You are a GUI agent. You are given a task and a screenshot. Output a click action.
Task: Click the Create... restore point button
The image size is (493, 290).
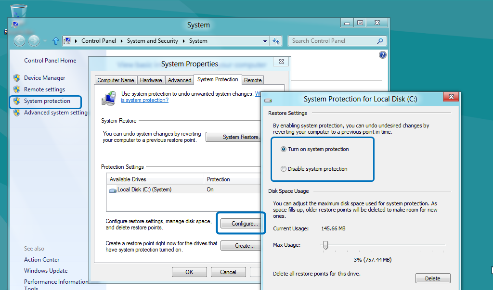(241, 246)
